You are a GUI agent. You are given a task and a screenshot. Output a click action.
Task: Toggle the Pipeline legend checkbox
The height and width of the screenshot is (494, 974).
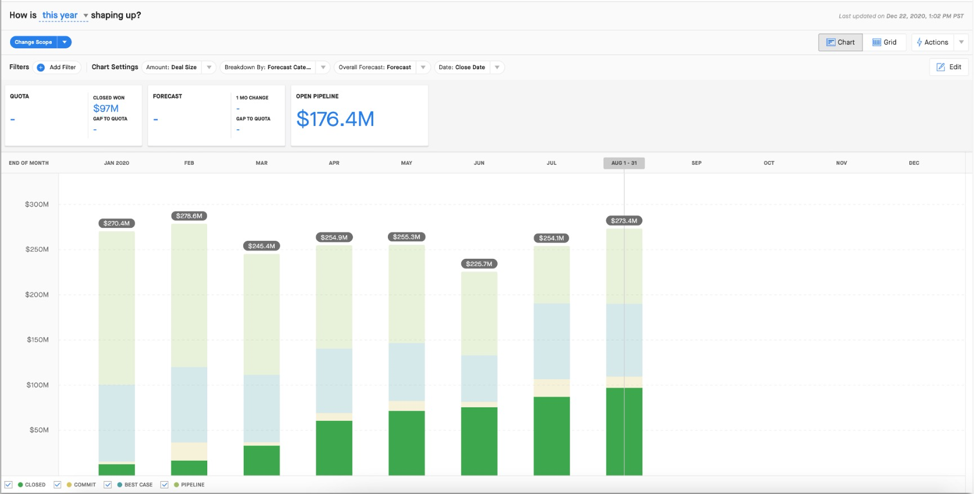[x=164, y=484]
